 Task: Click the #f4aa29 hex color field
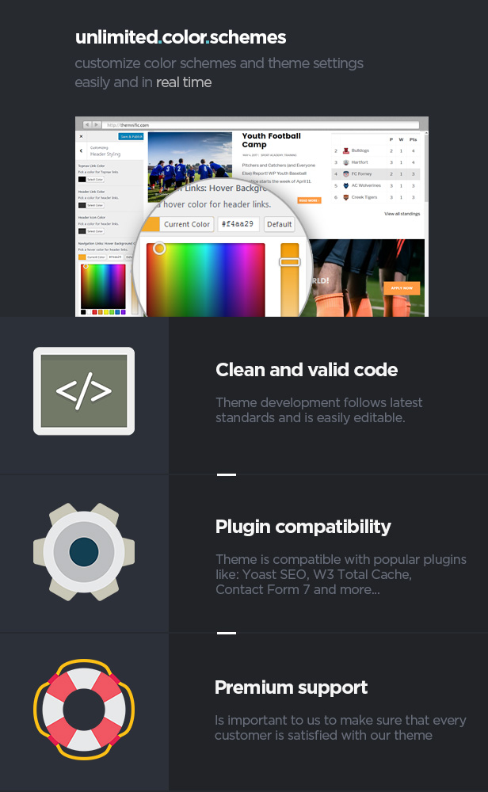238,224
